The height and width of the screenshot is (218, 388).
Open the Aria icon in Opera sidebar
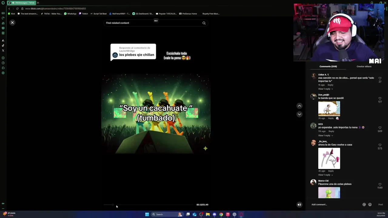(3, 41)
